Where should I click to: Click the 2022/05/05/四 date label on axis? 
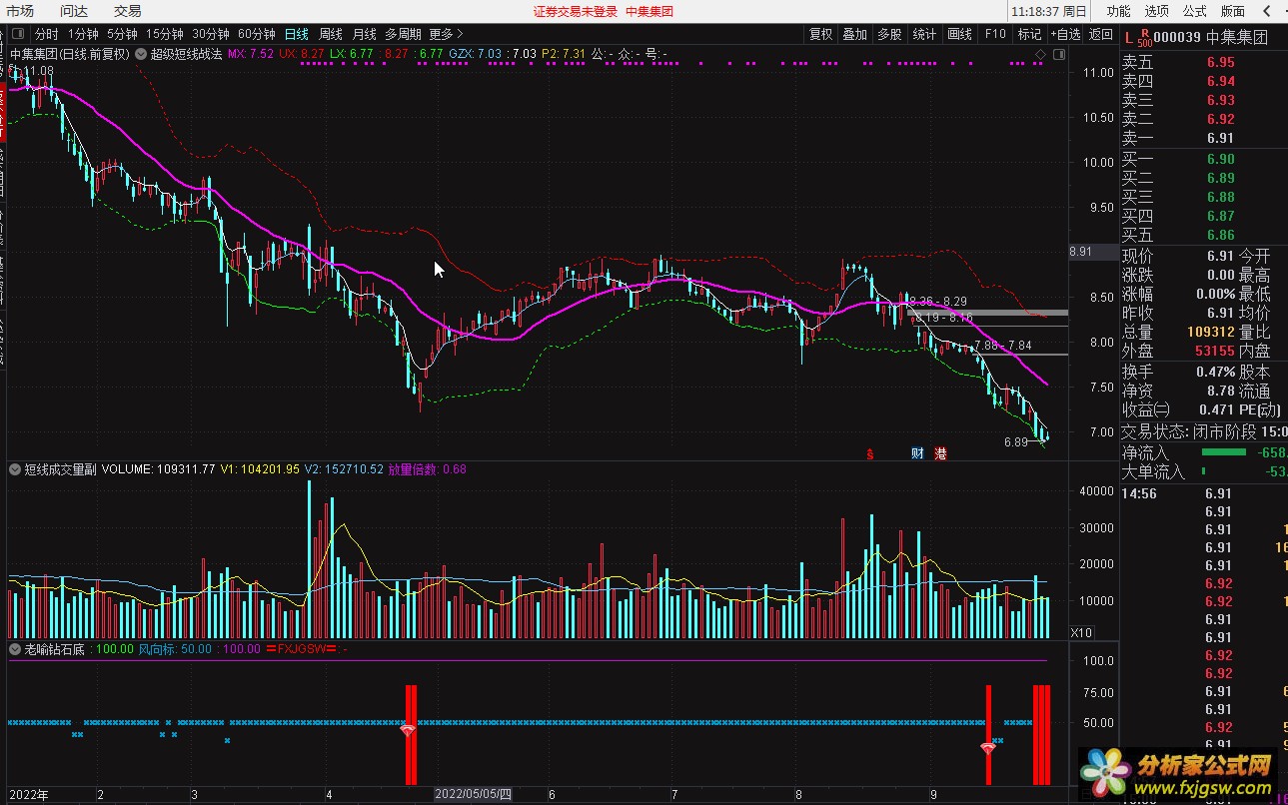click(x=472, y=795)
